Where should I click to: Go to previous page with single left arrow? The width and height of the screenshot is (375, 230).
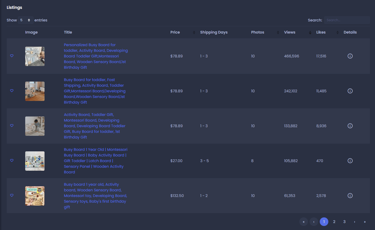point(314,222)
